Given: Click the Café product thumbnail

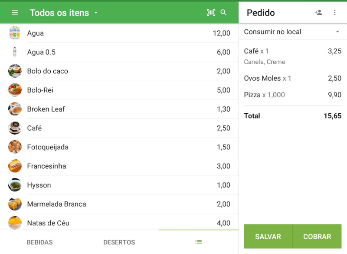Looking at the screenshot, I should (14, 128).
